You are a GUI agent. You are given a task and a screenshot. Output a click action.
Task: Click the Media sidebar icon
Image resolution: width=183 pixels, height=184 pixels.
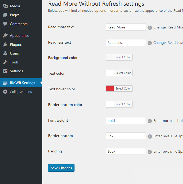click(x=5, y=6)
